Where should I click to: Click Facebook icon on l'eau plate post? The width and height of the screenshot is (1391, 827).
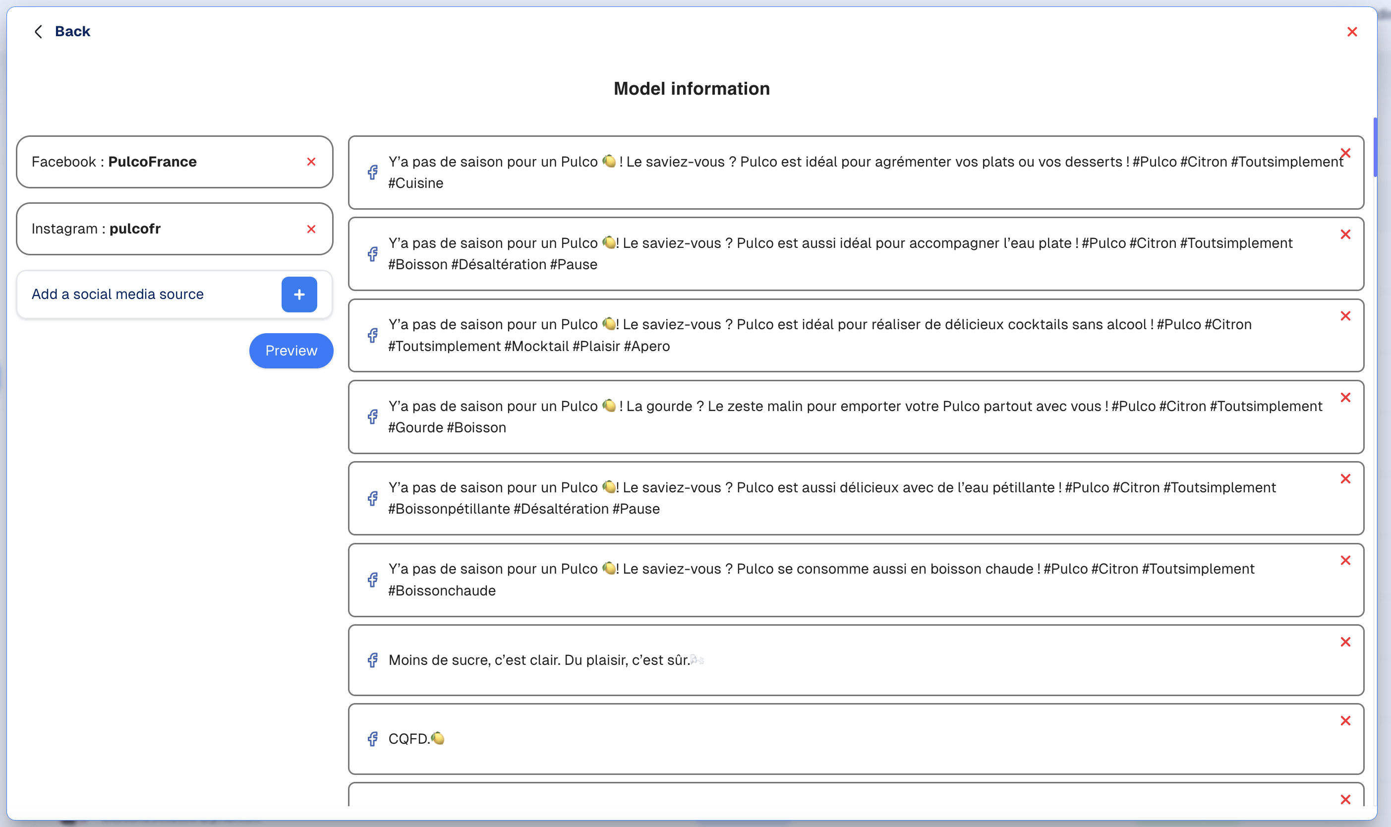(373, 254)
